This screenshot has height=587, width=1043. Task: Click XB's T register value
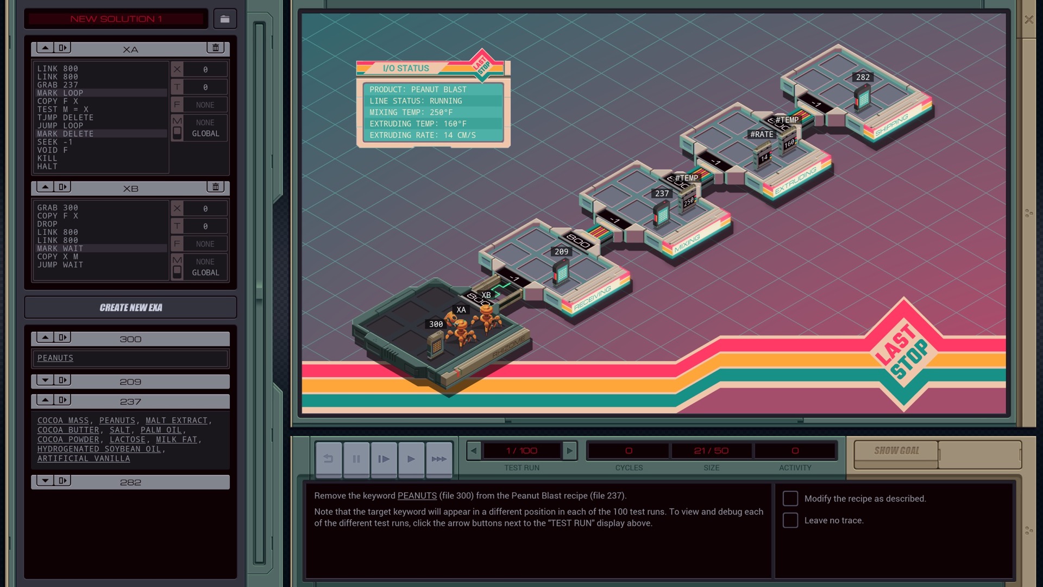click(205, 226)
